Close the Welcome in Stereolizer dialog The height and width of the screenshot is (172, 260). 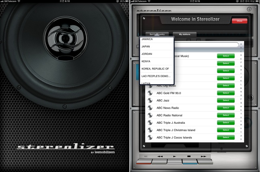[x=239, y=21]
